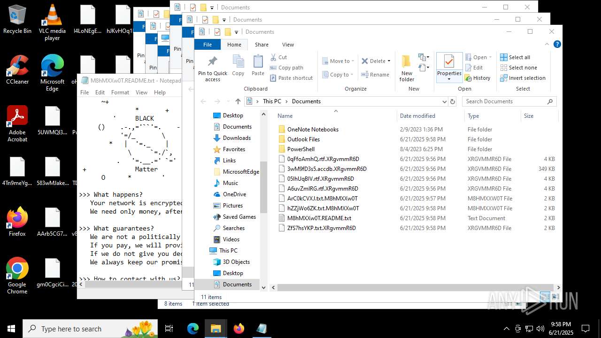Open the File tab

(x=207, y=45)
